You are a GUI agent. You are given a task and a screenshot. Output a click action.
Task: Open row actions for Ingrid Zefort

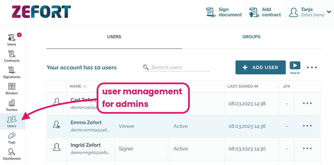click(307, 148)
